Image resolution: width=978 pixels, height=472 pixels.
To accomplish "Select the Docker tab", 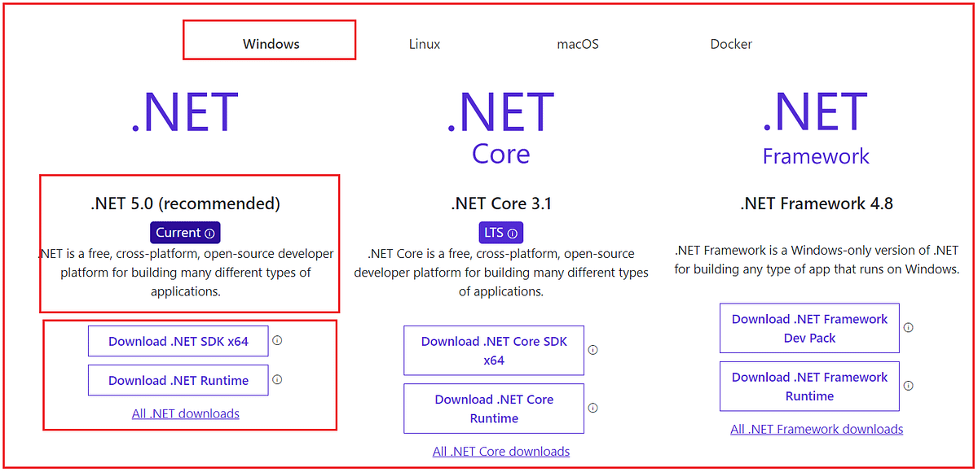I will click(731, 44).
